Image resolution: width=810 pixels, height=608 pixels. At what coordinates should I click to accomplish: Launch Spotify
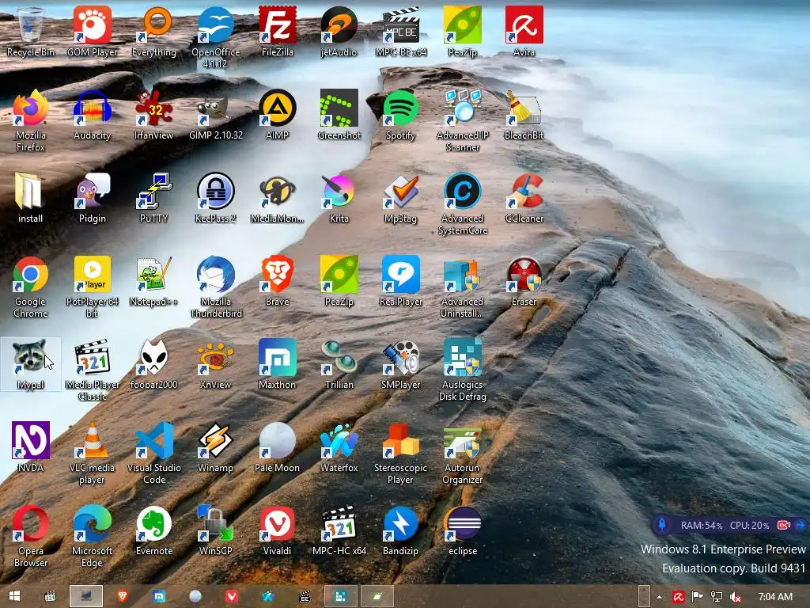coord(401,115)
